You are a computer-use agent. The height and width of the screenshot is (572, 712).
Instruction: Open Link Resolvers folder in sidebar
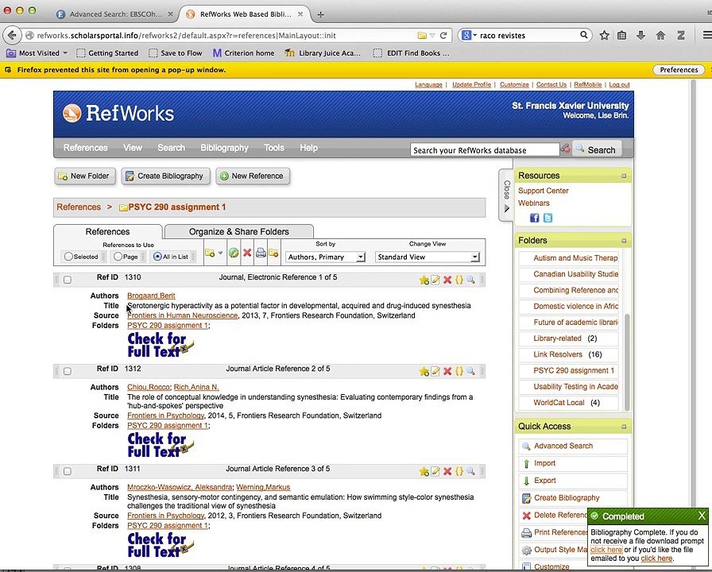click(558, 354)
